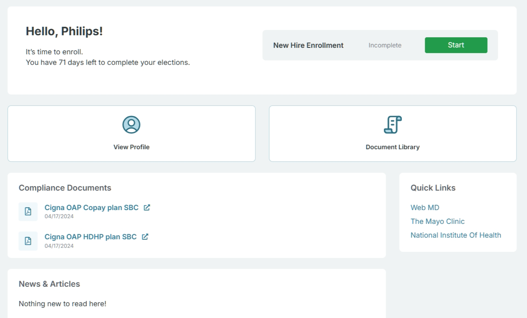Open the Cigna OAP HDHP plan SBC link
The width and height of the screenshot is (527, 318).
[91, 237]
